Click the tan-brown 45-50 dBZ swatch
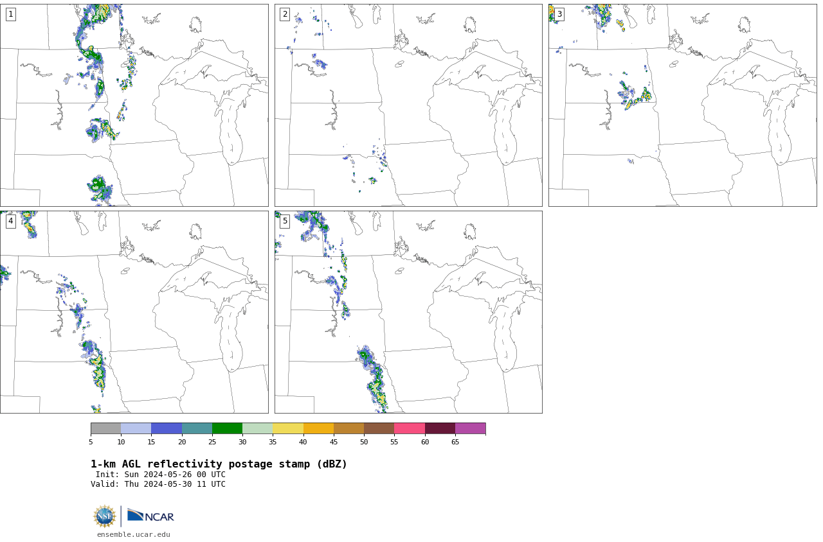Screen dimensions: 823x542 (348, 428)
